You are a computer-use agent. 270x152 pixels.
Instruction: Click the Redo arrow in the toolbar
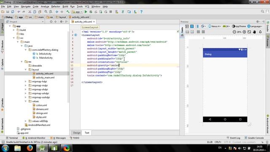[24, 12]
